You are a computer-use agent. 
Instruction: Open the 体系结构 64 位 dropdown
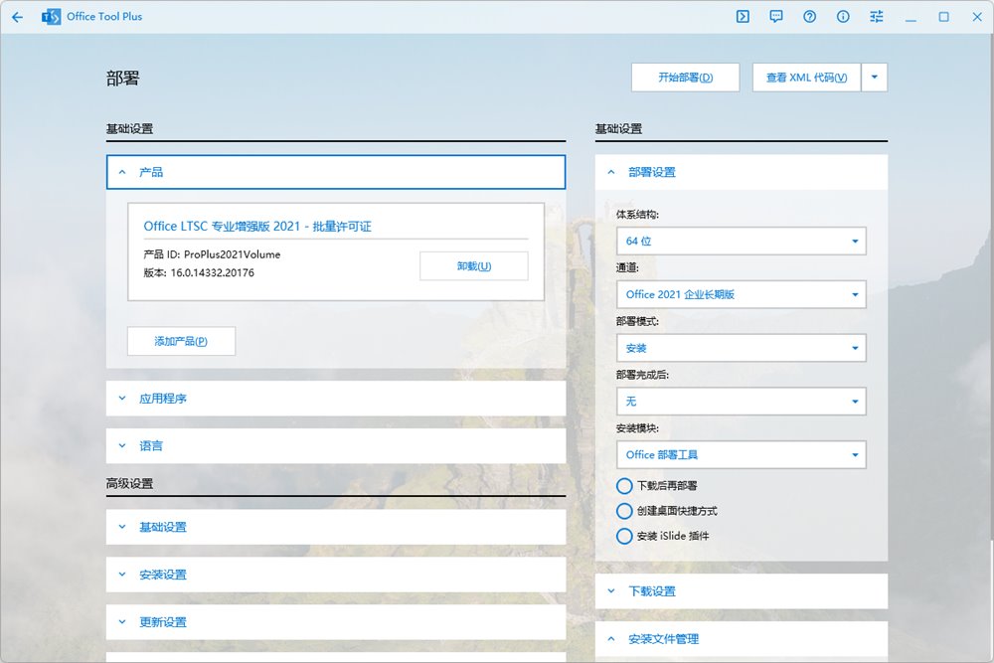click(x=741, y=241)
